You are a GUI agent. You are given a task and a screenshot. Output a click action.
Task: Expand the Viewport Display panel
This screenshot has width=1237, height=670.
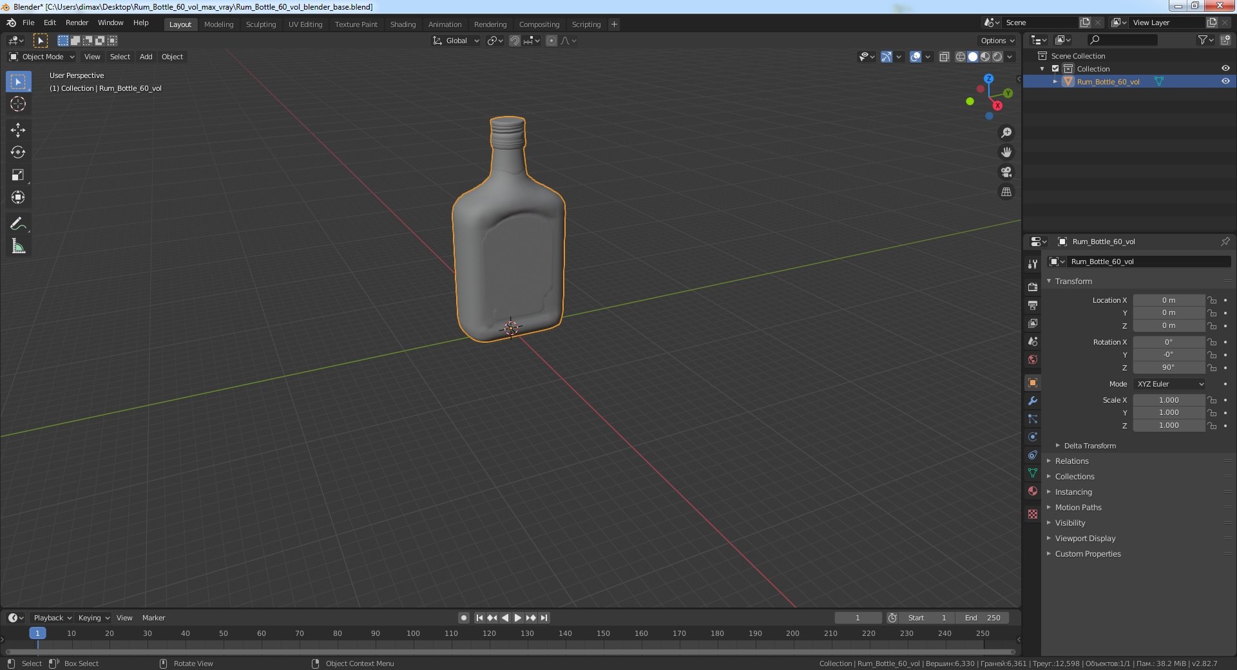tap(1085, 539)
